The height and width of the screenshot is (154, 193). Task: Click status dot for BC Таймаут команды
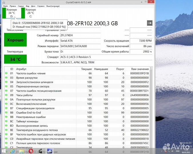[6, 121]
